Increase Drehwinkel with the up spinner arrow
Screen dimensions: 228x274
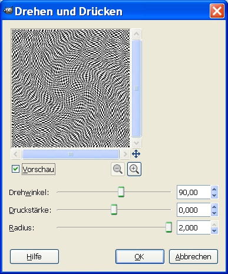[214, 189]
